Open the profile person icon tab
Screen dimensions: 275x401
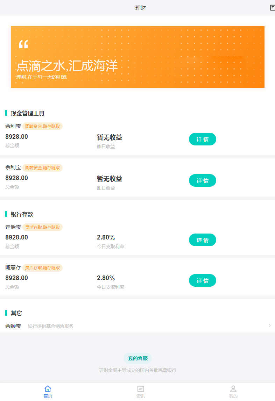coord(233,388)
